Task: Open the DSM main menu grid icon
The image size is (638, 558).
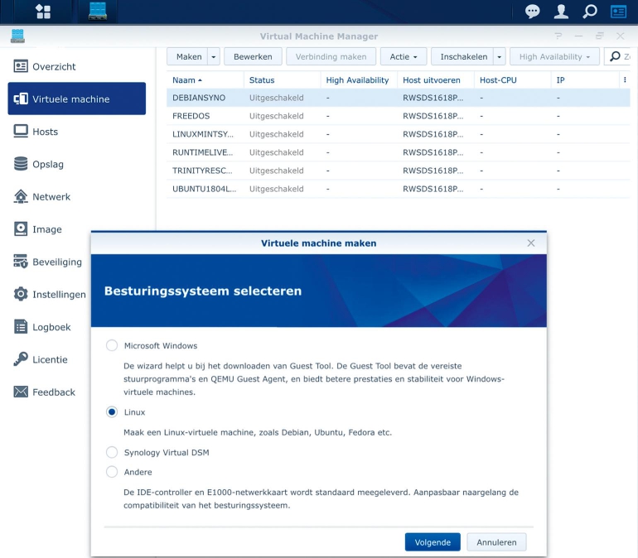Action: (x=43, y=12)
